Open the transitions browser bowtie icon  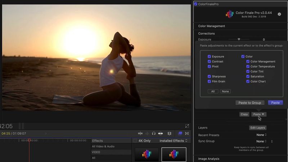(x=187, y=133)
